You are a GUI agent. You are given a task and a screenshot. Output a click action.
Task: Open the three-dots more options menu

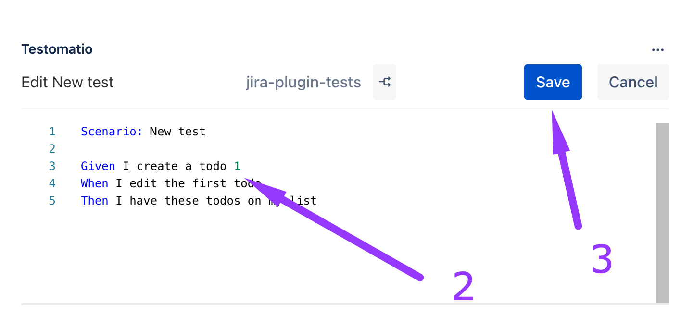click(x=657, y=50)
